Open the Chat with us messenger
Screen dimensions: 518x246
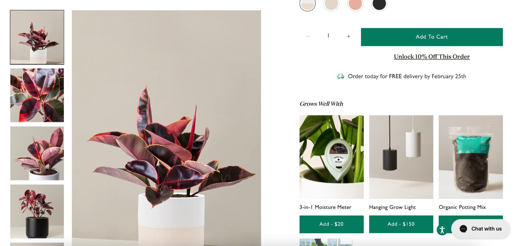[481, 229]
